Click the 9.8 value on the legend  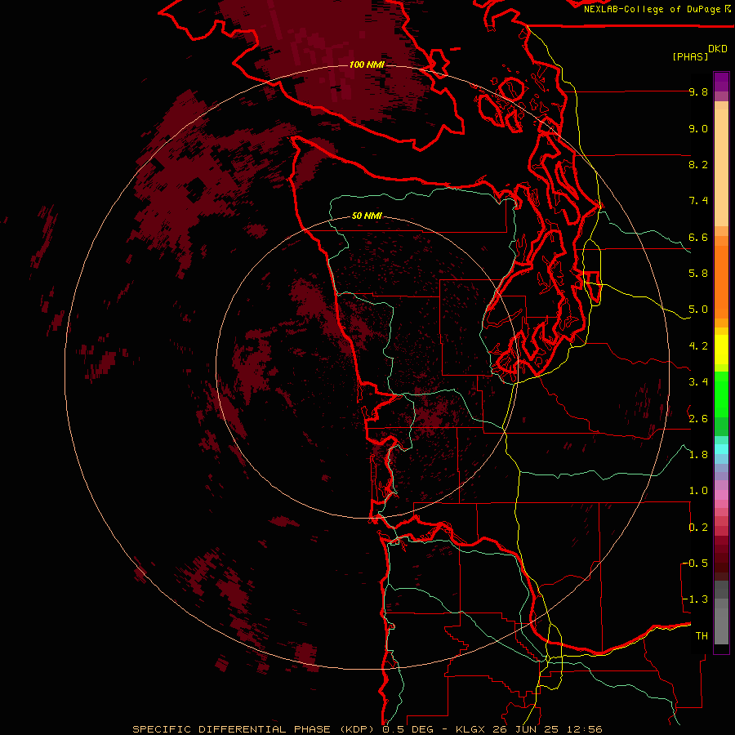tap(698, 91)
